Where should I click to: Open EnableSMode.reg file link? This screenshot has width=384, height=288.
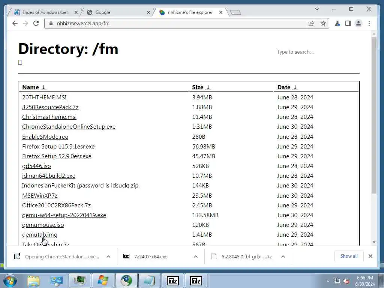click(45, 136)
